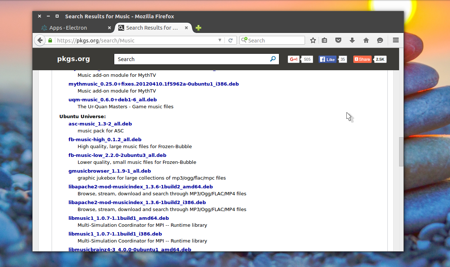This screenshot has height=267, width=450.
Task: Reload the page with the refresh icon
Action: tap(230, 40)
